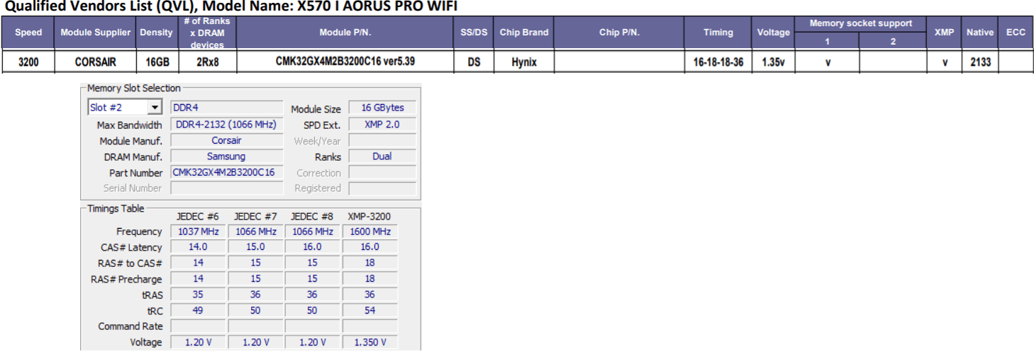Select the 16-18-18-36 timing cell
Screen dimensions: 1034x354
pos(718,62)
